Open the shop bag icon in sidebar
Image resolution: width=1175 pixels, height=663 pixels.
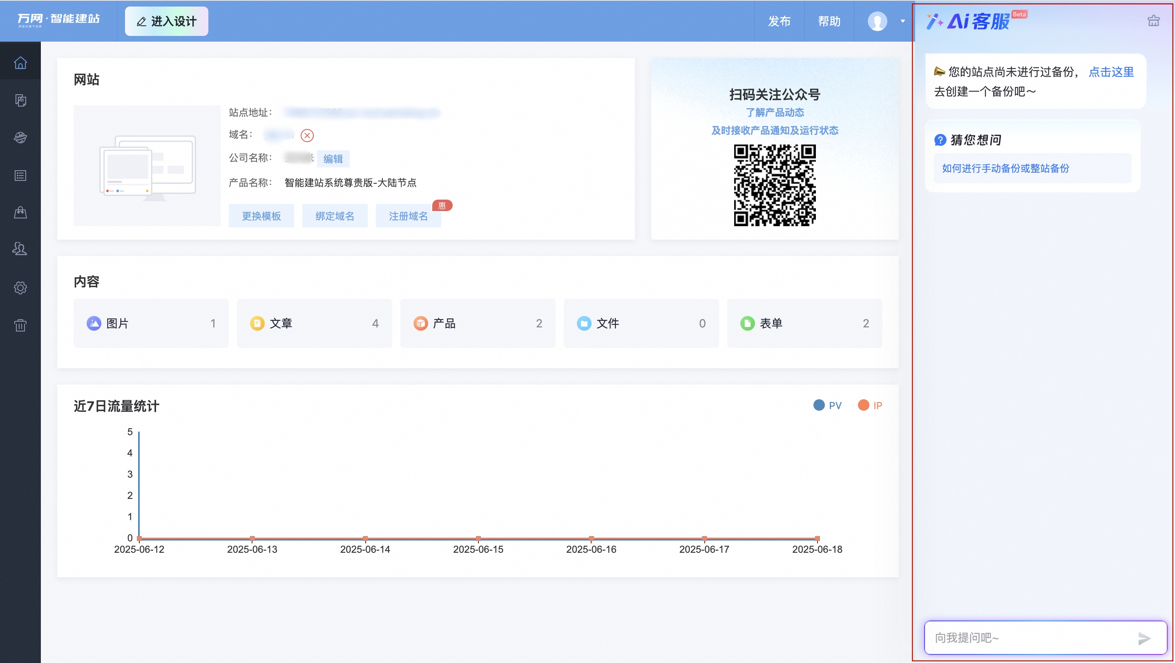coord(20,212)
